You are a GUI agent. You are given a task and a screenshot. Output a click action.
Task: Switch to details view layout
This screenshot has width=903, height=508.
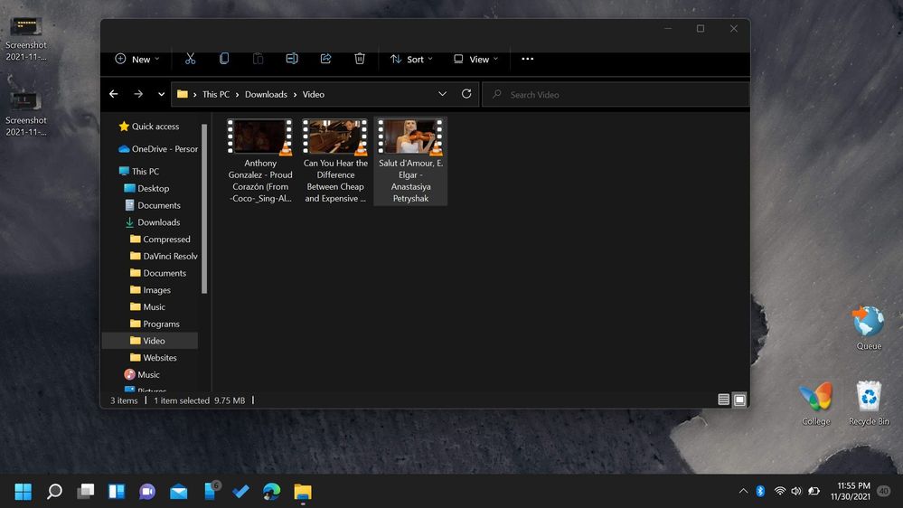(724, 400)
